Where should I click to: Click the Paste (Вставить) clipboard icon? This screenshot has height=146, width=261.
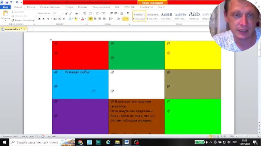[x=5, y=14]
